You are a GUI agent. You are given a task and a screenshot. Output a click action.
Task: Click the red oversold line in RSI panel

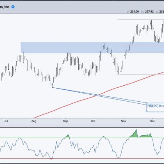82,159
